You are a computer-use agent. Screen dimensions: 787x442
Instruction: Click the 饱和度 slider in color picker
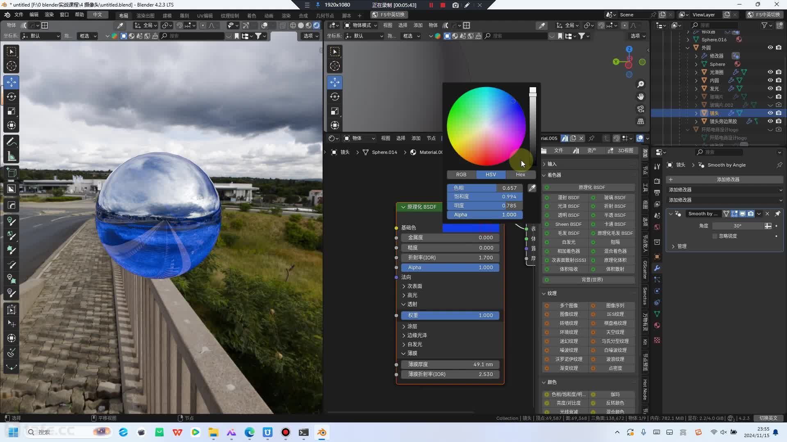click(x=484, y=197)
